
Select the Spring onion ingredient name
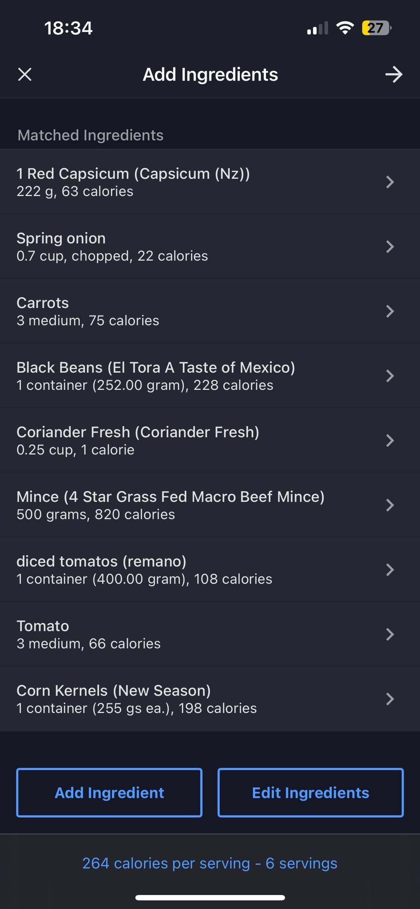(61, 238)
